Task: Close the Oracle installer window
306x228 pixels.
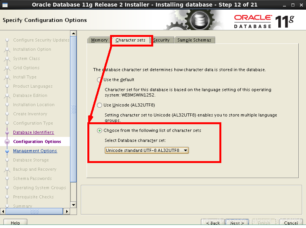Action: point(301,5)
